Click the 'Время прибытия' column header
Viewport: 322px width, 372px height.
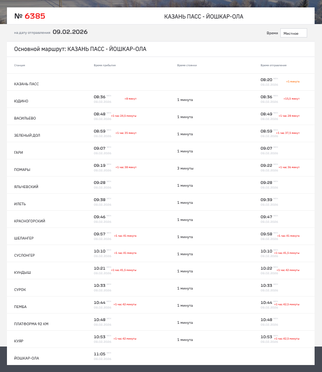tap(105, 65)
